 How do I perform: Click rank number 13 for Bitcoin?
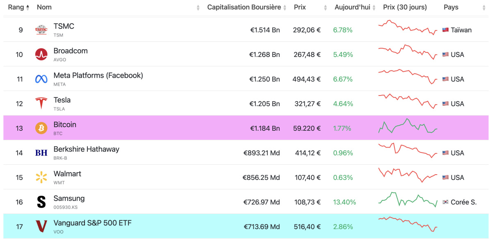(x=19, y=128)
